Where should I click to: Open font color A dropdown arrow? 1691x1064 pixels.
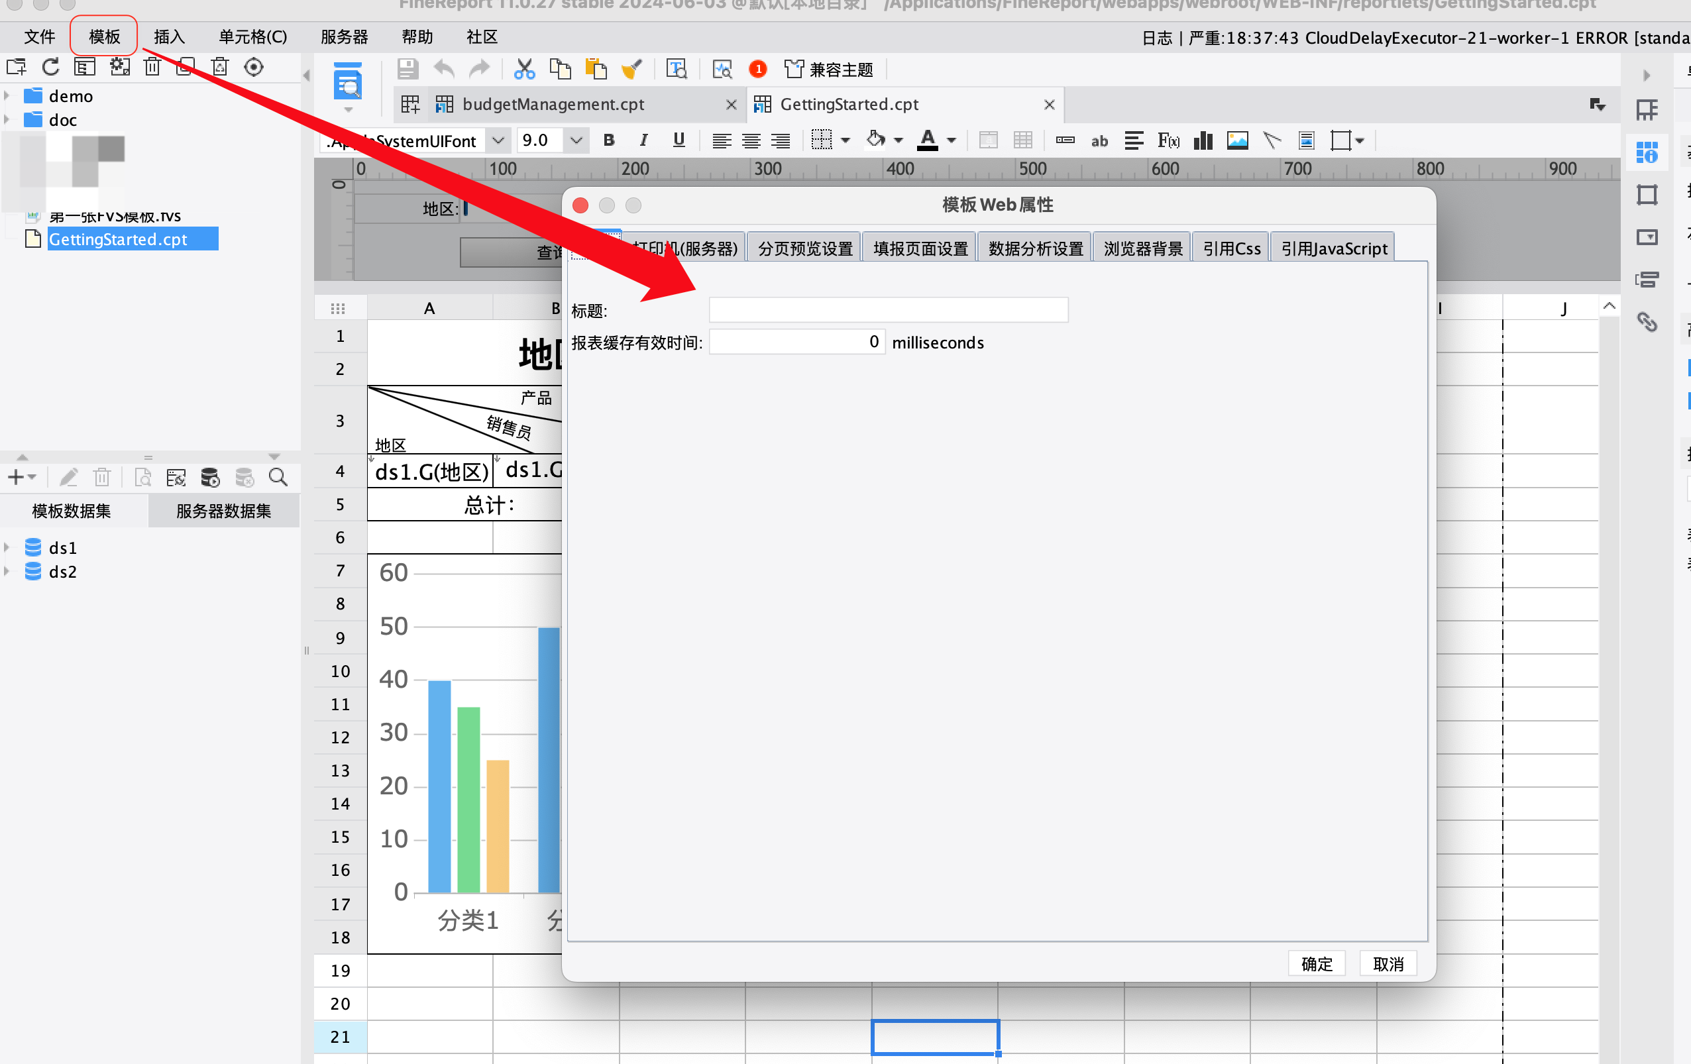(952, 140)
